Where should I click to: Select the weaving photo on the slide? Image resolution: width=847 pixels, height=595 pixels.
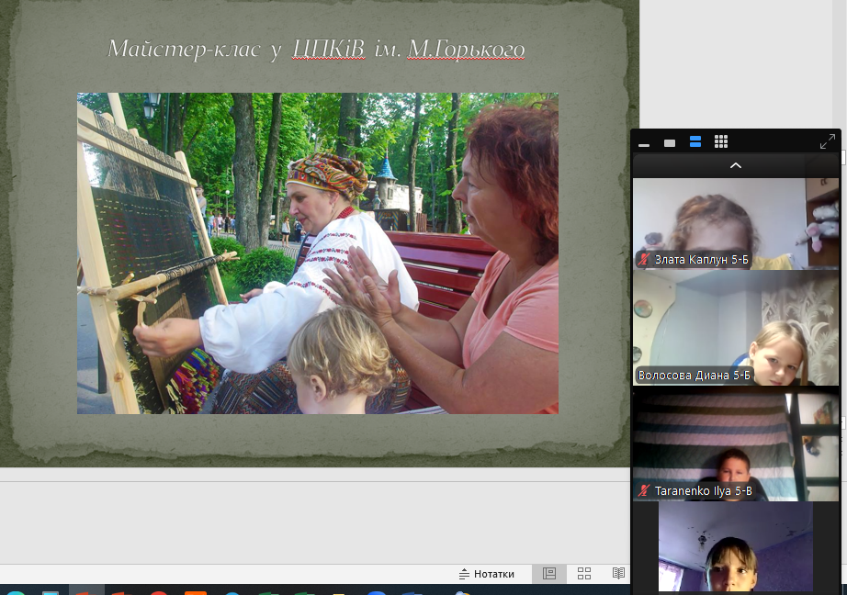[x=318, y=253]
